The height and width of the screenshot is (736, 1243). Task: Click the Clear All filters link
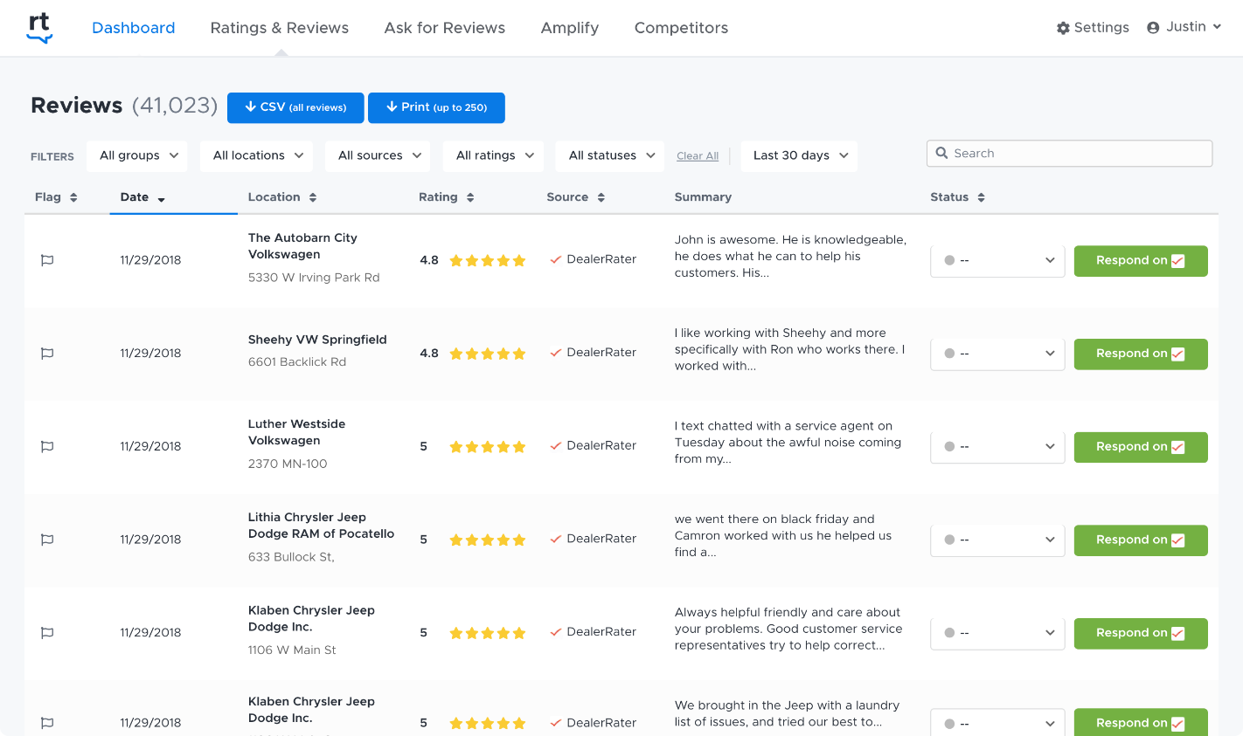tap(697, 155)
